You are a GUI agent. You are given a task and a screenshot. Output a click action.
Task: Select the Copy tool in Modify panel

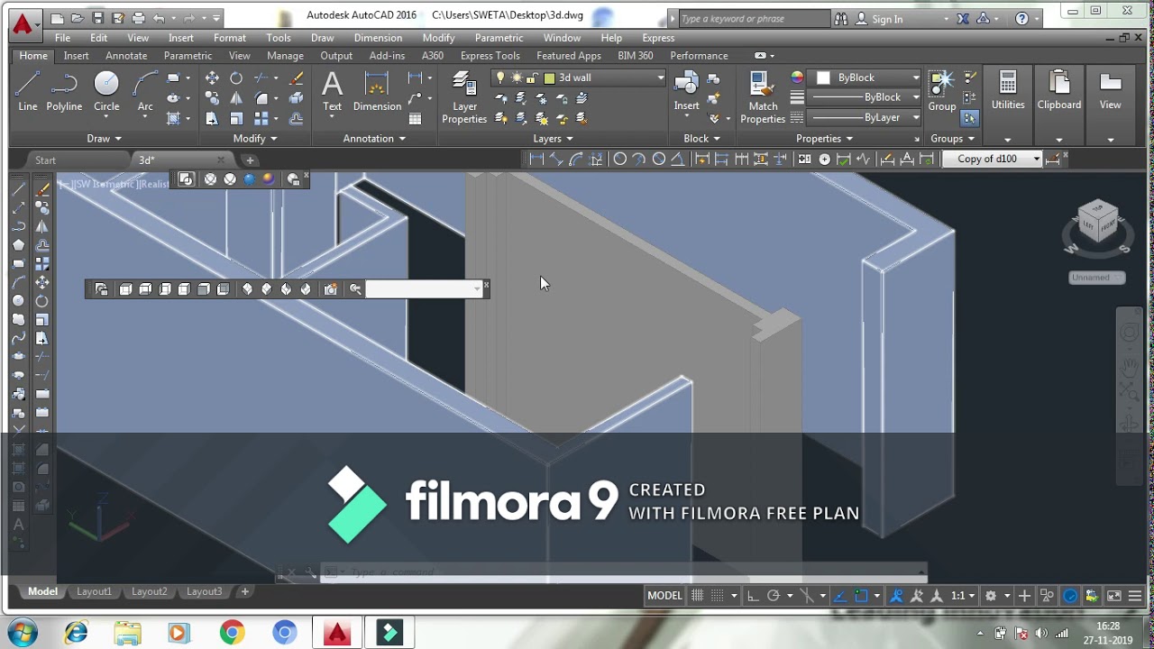[x=212, y=98]
